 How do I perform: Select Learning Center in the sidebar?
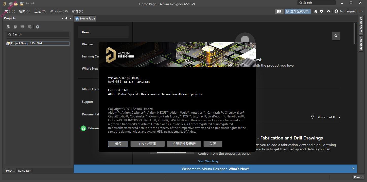[90, 56]
